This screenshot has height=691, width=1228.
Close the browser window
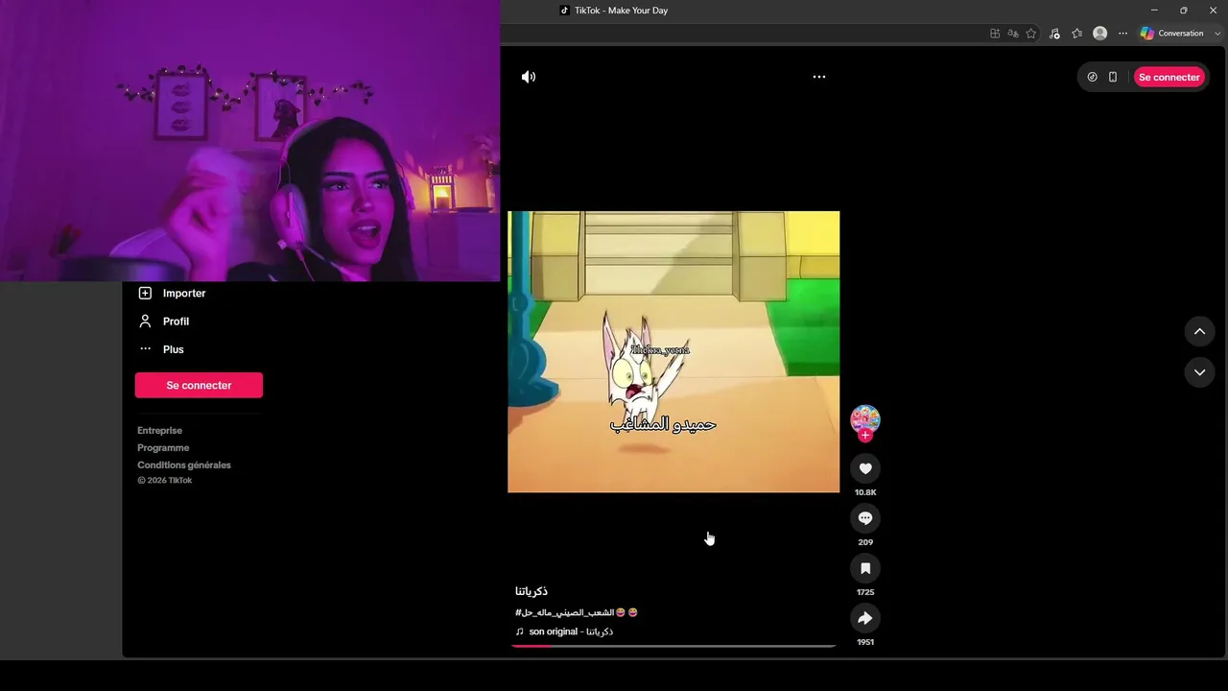coord(1213,11)
